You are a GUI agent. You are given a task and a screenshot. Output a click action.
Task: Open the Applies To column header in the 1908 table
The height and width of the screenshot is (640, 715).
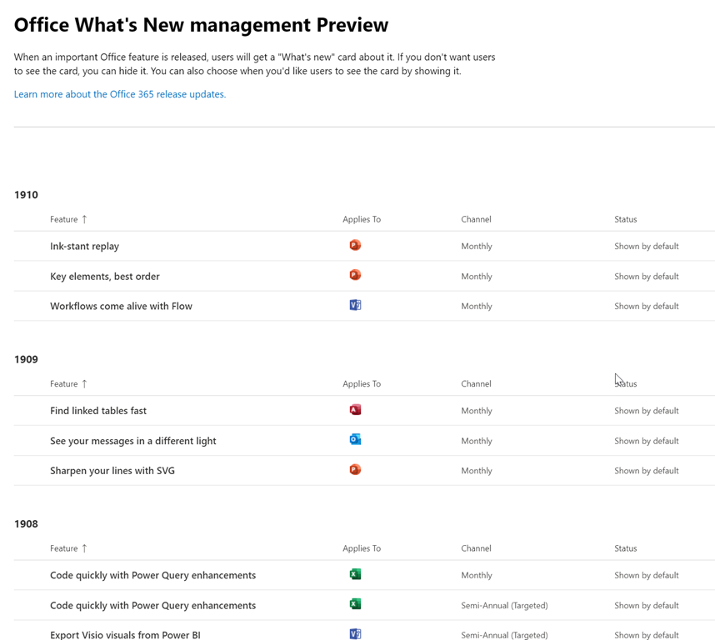click(361, 547)
